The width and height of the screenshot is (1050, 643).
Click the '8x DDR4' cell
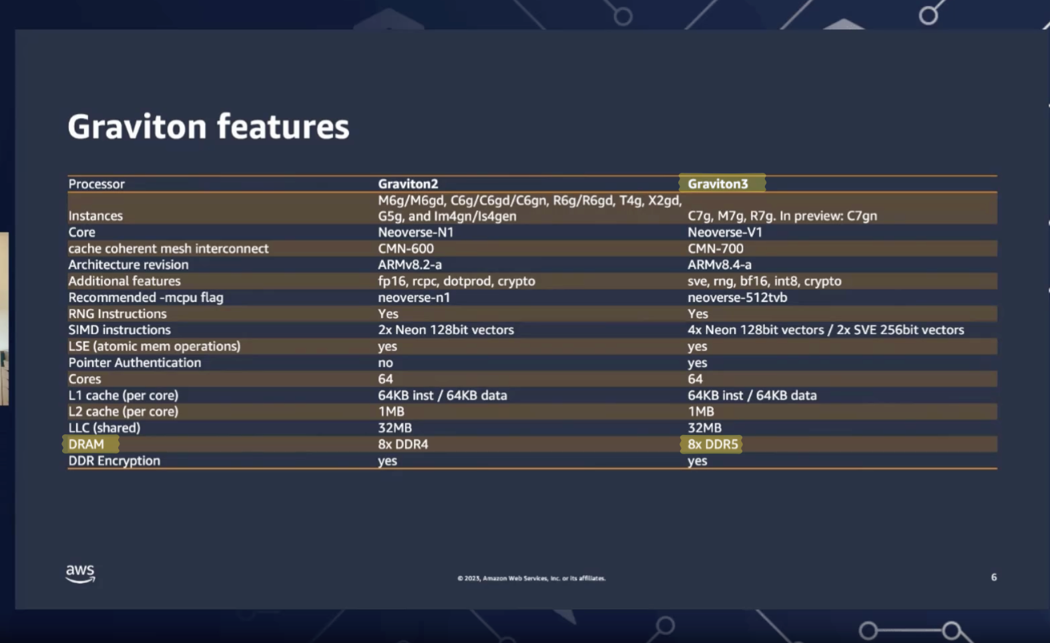coord(403,444)
